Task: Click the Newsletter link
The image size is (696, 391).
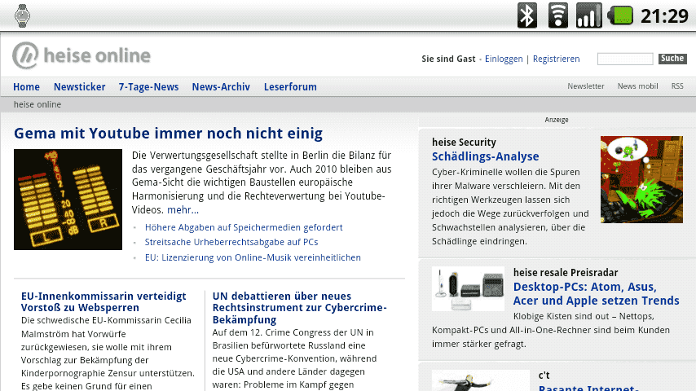Action: tap(586, 86)
